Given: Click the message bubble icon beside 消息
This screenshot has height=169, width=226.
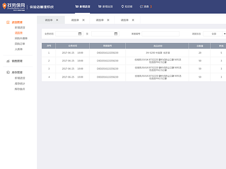Looking at the screenshot, I should (141, 6).
